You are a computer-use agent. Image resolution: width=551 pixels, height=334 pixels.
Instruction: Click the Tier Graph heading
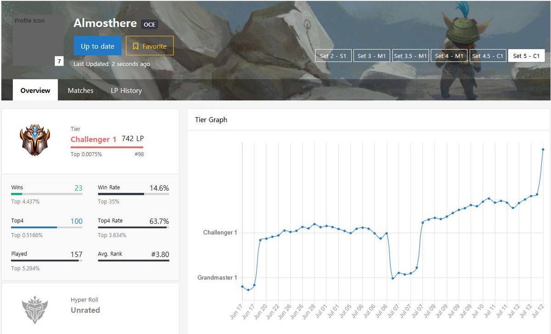pos(211,120)
